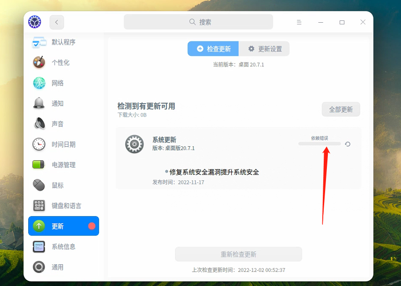Select the 个性化 palette icon
The height and width of the screenshot is (286, 401).
tap(39, 62)
